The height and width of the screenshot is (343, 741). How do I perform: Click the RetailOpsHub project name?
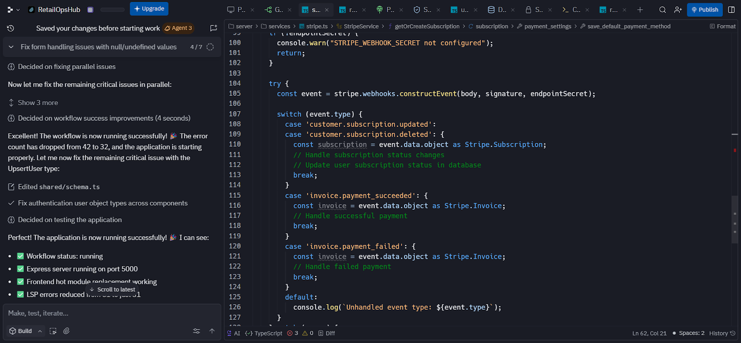click(x=59, y=10)
